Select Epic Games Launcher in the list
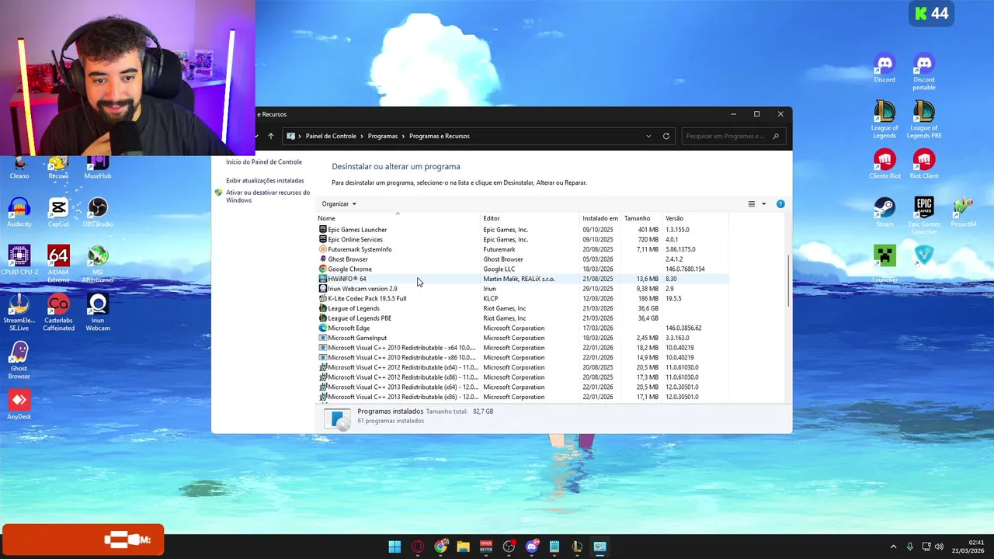994x559 pixels. (523, 230)
